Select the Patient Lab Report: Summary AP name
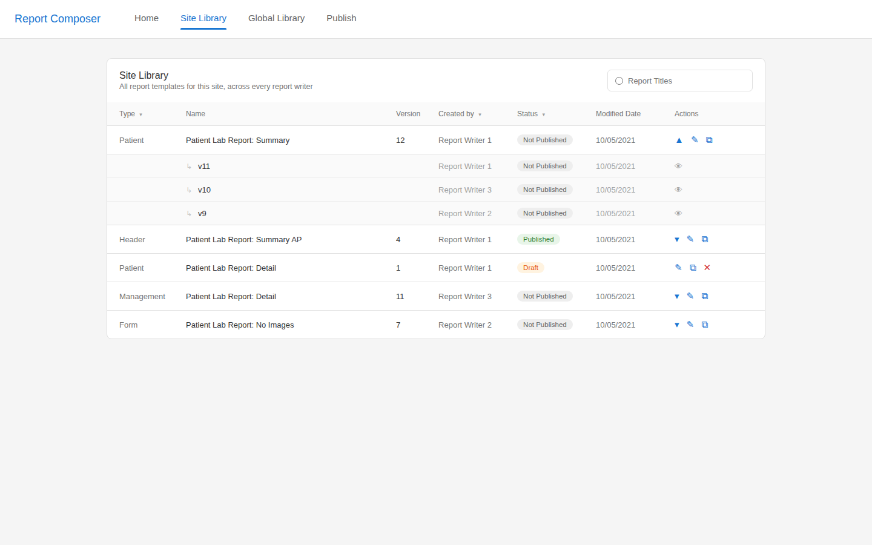The width and height of the screenshot is (872, 545). pyautogui.click(x=243, y=239)
